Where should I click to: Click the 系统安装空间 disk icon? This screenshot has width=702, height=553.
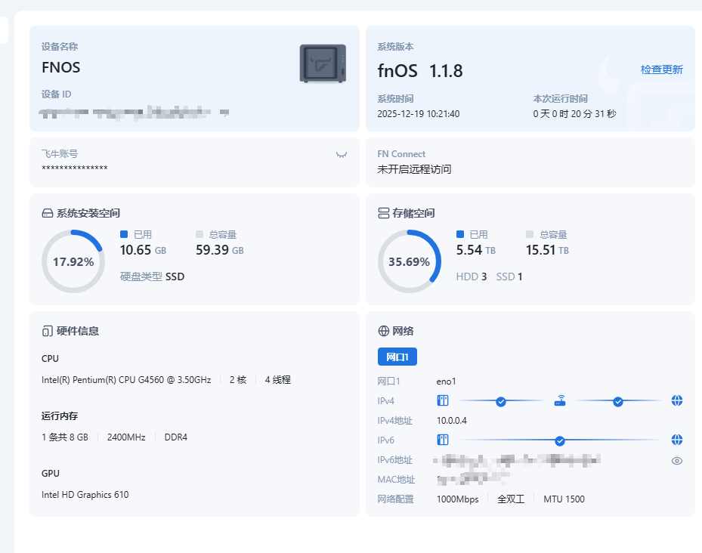[x=47, y=213]
